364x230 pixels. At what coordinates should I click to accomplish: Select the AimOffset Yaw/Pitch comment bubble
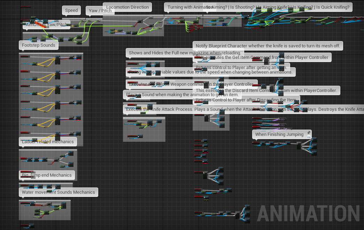46,25
